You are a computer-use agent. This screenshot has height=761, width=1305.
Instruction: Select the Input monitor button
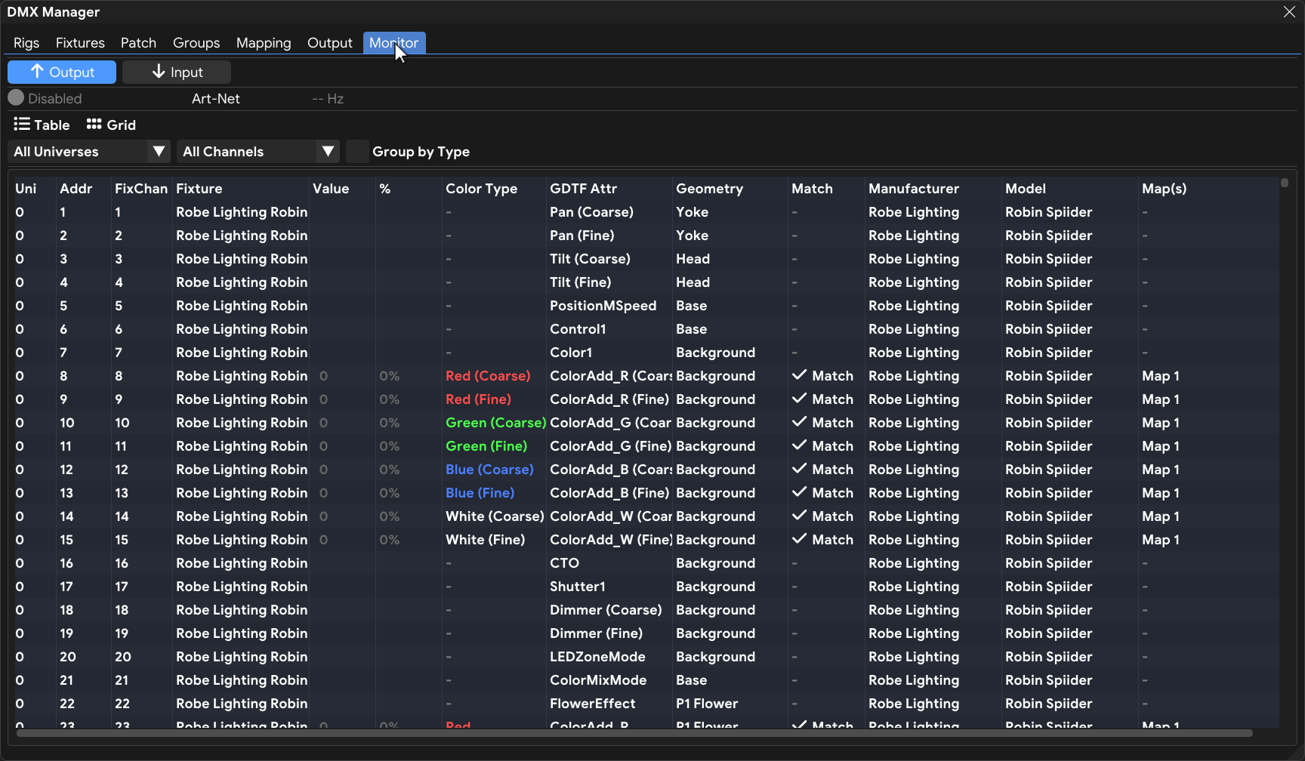point(177,72)
